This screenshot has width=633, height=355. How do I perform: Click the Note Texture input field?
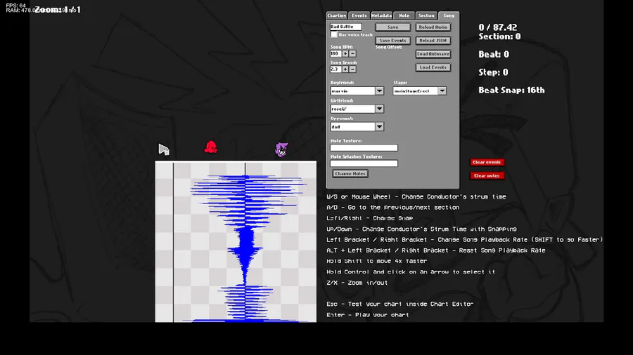(364, 148)
